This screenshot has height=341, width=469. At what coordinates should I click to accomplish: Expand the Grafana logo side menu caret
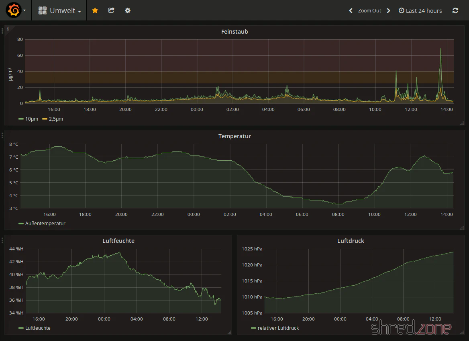coord(24,11)
